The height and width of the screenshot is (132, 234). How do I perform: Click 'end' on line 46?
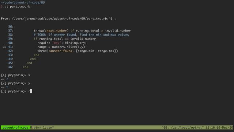(26, 67)
